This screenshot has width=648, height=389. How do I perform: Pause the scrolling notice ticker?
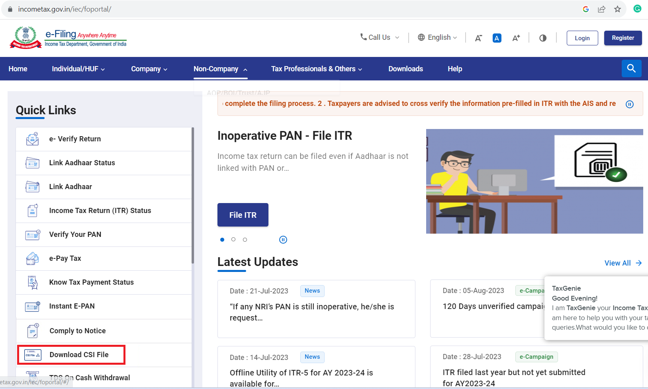pyautogui.click(x=629, y=104)
